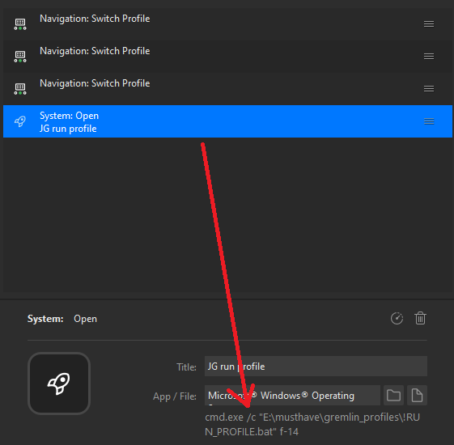This screenshot has width=454, height=445.
Task: Click the gauge simulate action icon
Action: click(x=397, y=318)
